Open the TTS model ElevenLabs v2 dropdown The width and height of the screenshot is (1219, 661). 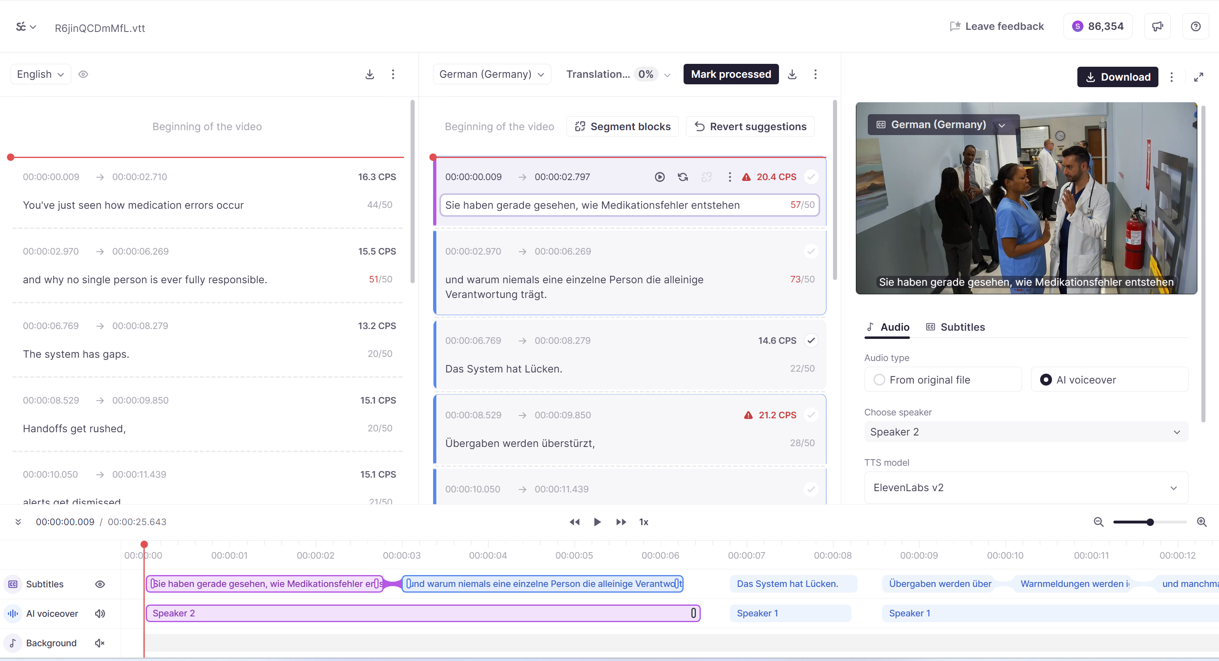[x=1026, y=488]
